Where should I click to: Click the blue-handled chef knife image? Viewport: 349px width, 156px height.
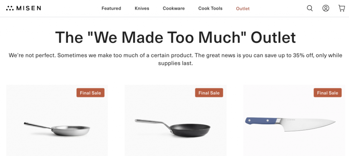pos(294,120)
